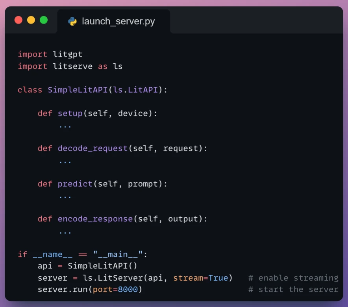Click the 'encode_response' method name
This screenshot has height=307, width=348.
(95, 219)
